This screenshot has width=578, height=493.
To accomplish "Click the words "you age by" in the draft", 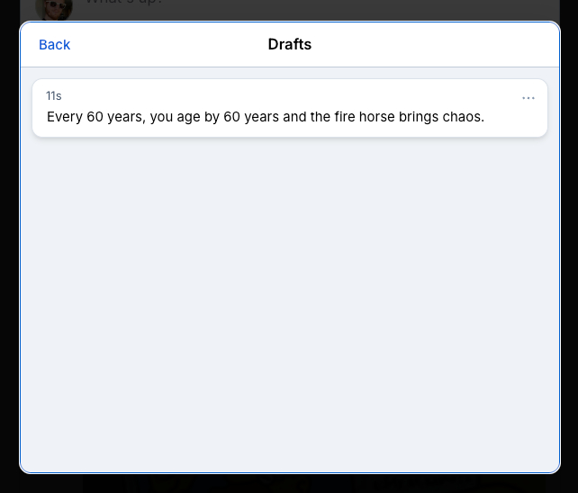I will coord(186,117).
